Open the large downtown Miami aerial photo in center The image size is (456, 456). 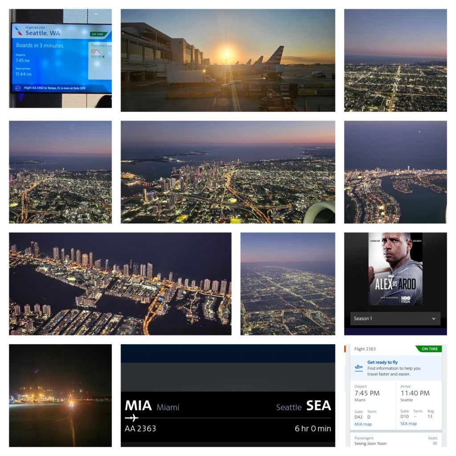pos(228,172)
